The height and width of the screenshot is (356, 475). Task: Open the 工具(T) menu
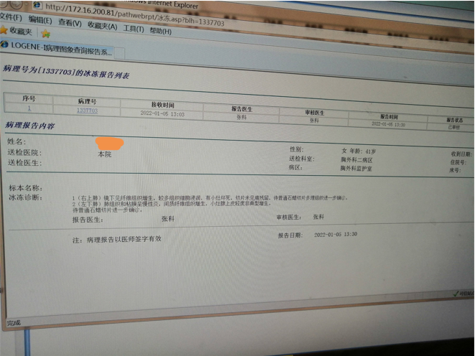coord(133,29)
